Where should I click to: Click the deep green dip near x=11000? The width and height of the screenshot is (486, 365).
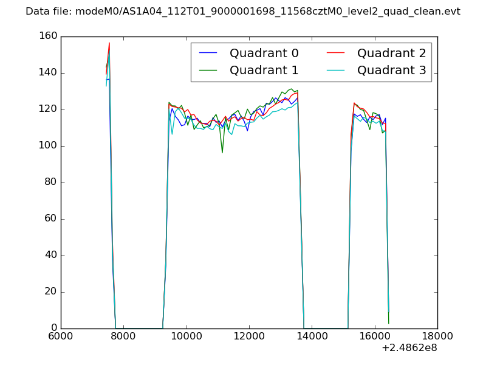coord(222,152)
